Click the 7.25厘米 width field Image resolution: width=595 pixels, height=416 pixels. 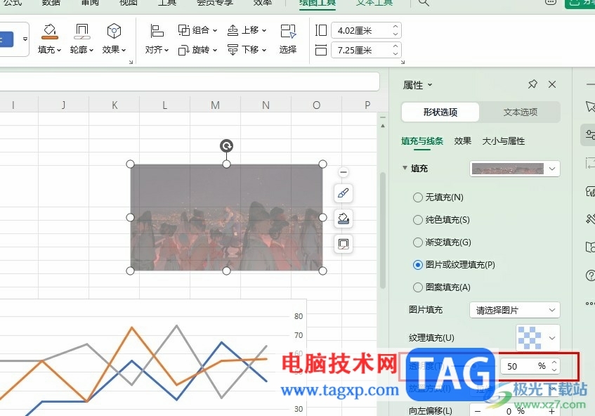click(x=361, y=50)
